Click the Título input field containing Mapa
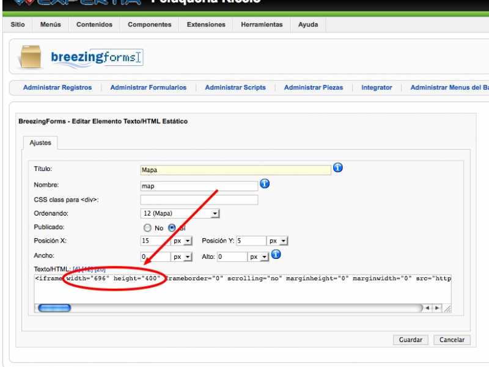The width and height of the screenshot is (489, 367). click(x=235, y=170)
